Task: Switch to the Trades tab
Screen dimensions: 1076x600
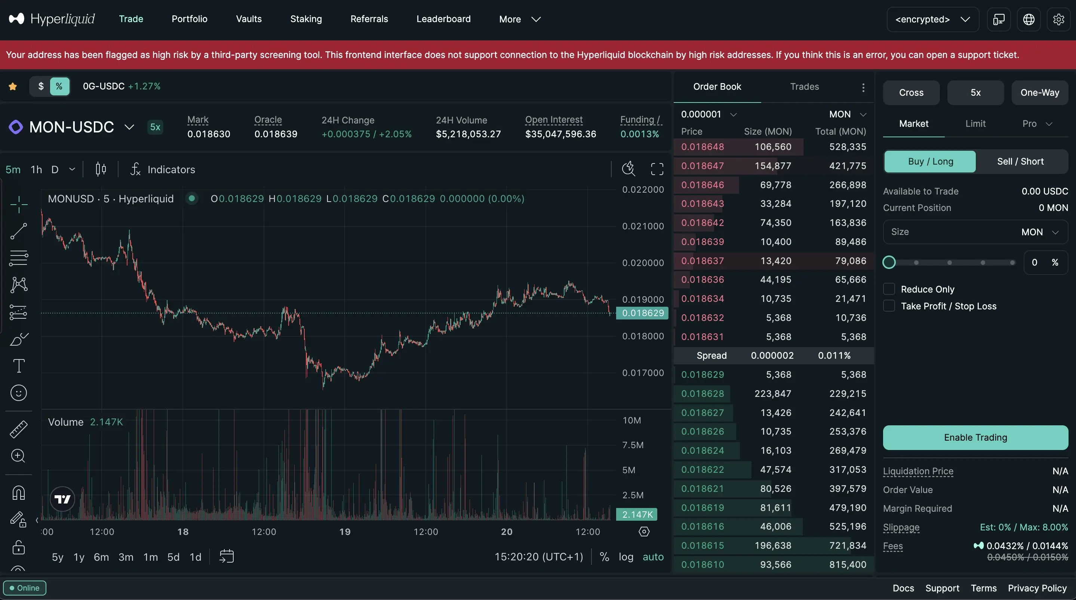Action: pyautogui.click(x=804, y=86)
